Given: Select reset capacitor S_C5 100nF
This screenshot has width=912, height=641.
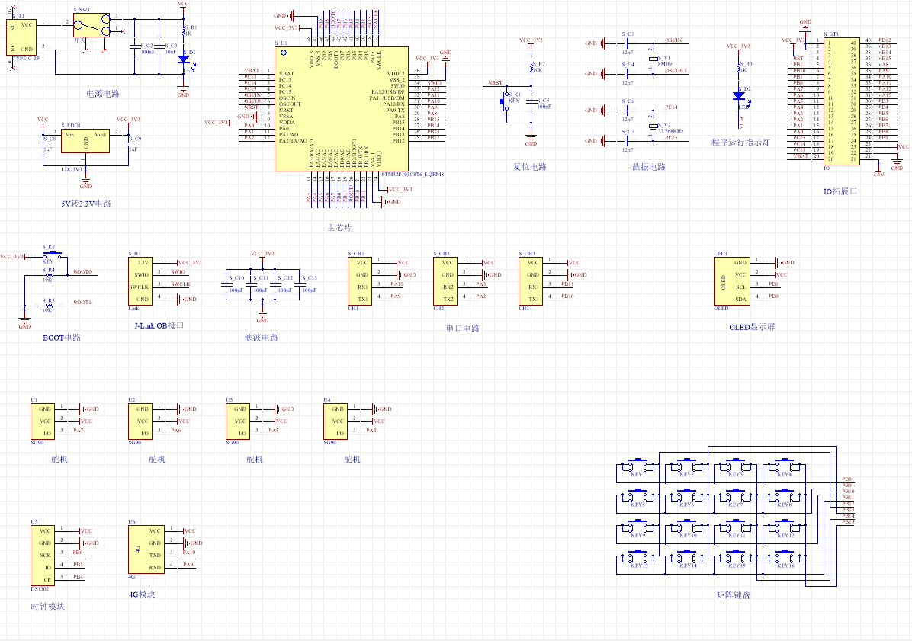Looking at the screenshot, I should pos(531,101).
